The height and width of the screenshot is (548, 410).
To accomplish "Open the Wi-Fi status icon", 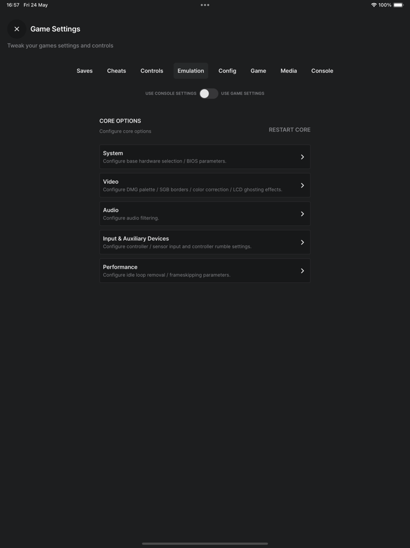I will (x=375, y=5).
